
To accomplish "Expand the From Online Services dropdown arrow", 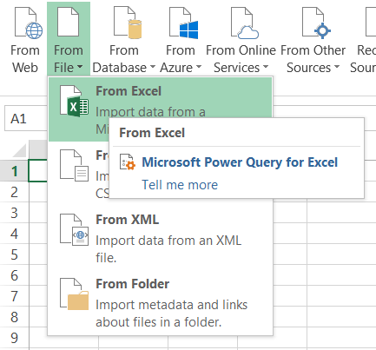I will 266,67.
